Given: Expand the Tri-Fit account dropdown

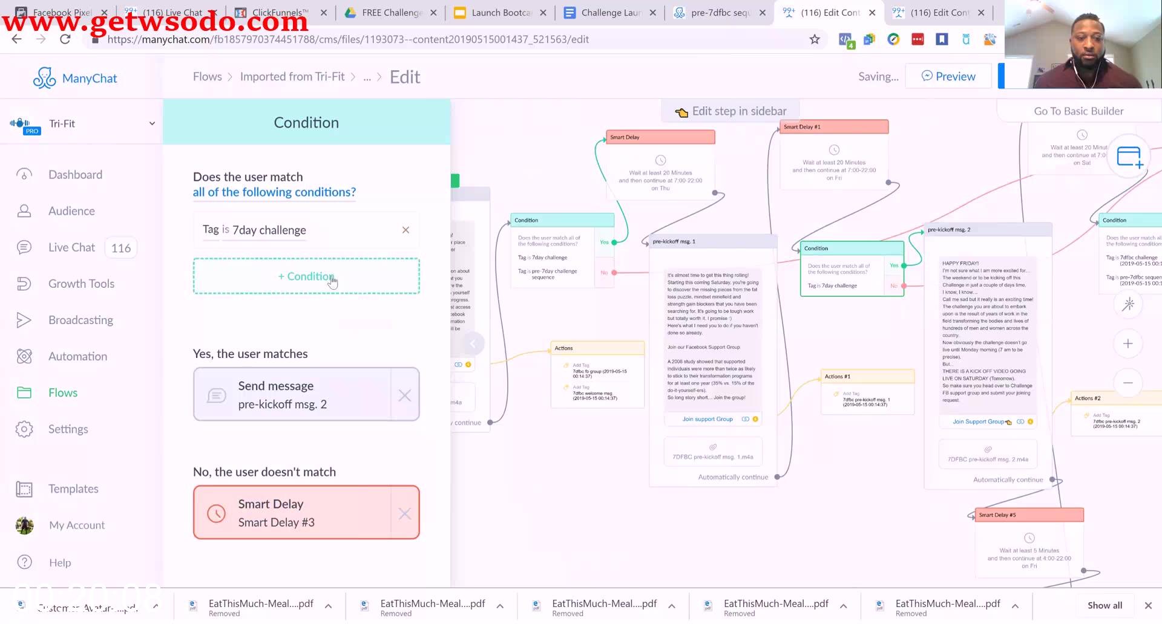Looking at the screenshot, I should pyautogui.click(x=152, y=123).
